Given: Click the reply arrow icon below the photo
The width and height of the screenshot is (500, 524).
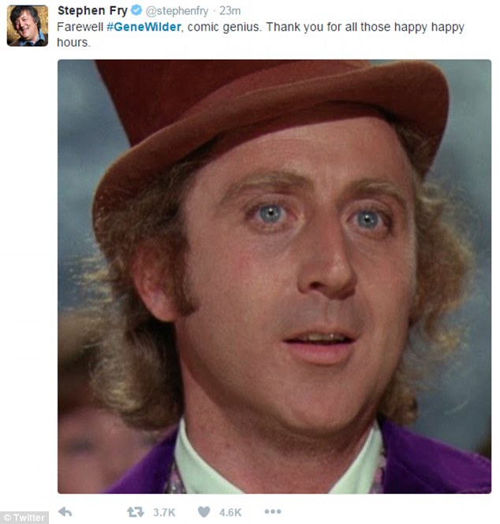Looking at the screenshot, I should (65, 511).
